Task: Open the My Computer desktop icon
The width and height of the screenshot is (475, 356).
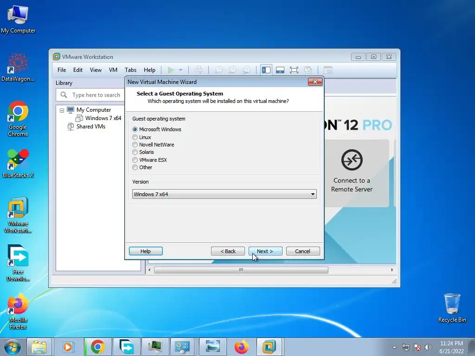Action: 18,19
